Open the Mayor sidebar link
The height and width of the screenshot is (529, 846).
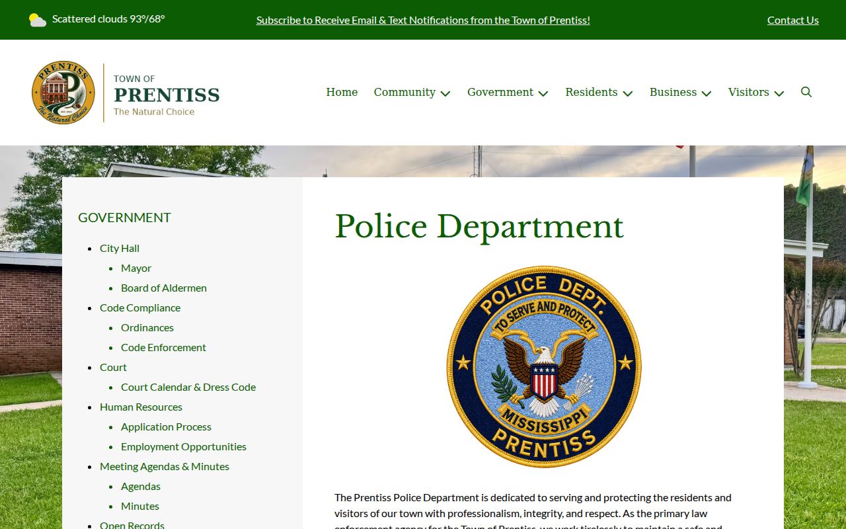click(136, 268)
